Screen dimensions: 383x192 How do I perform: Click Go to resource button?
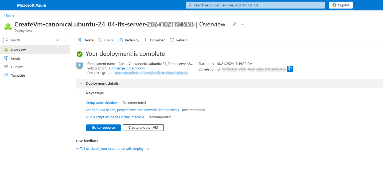click(103, 128)
